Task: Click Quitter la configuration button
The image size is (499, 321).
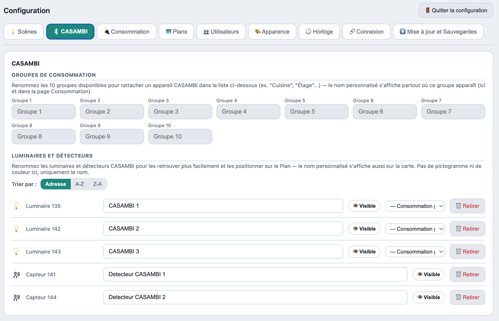Action: [456, 11]
